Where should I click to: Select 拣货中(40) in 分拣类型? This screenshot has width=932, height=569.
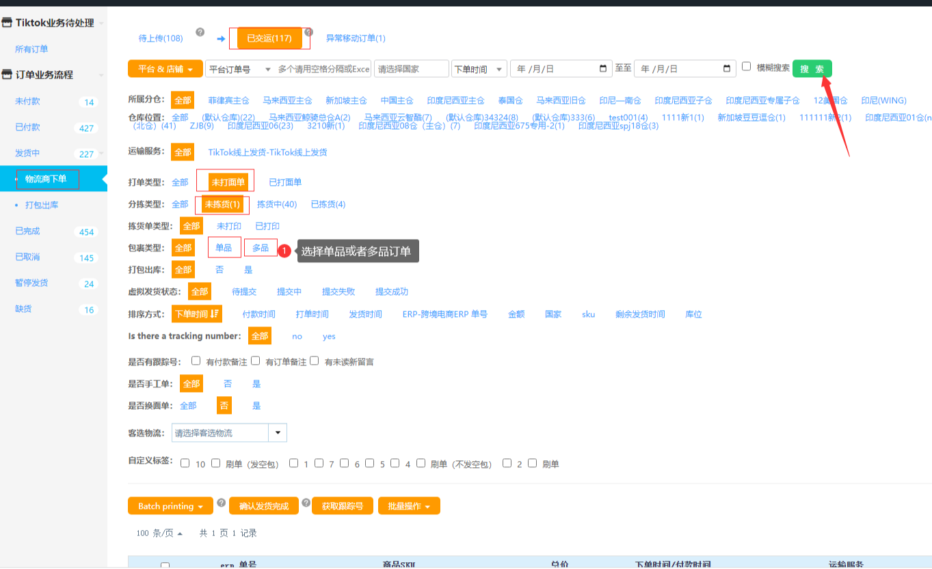point(277,204)
